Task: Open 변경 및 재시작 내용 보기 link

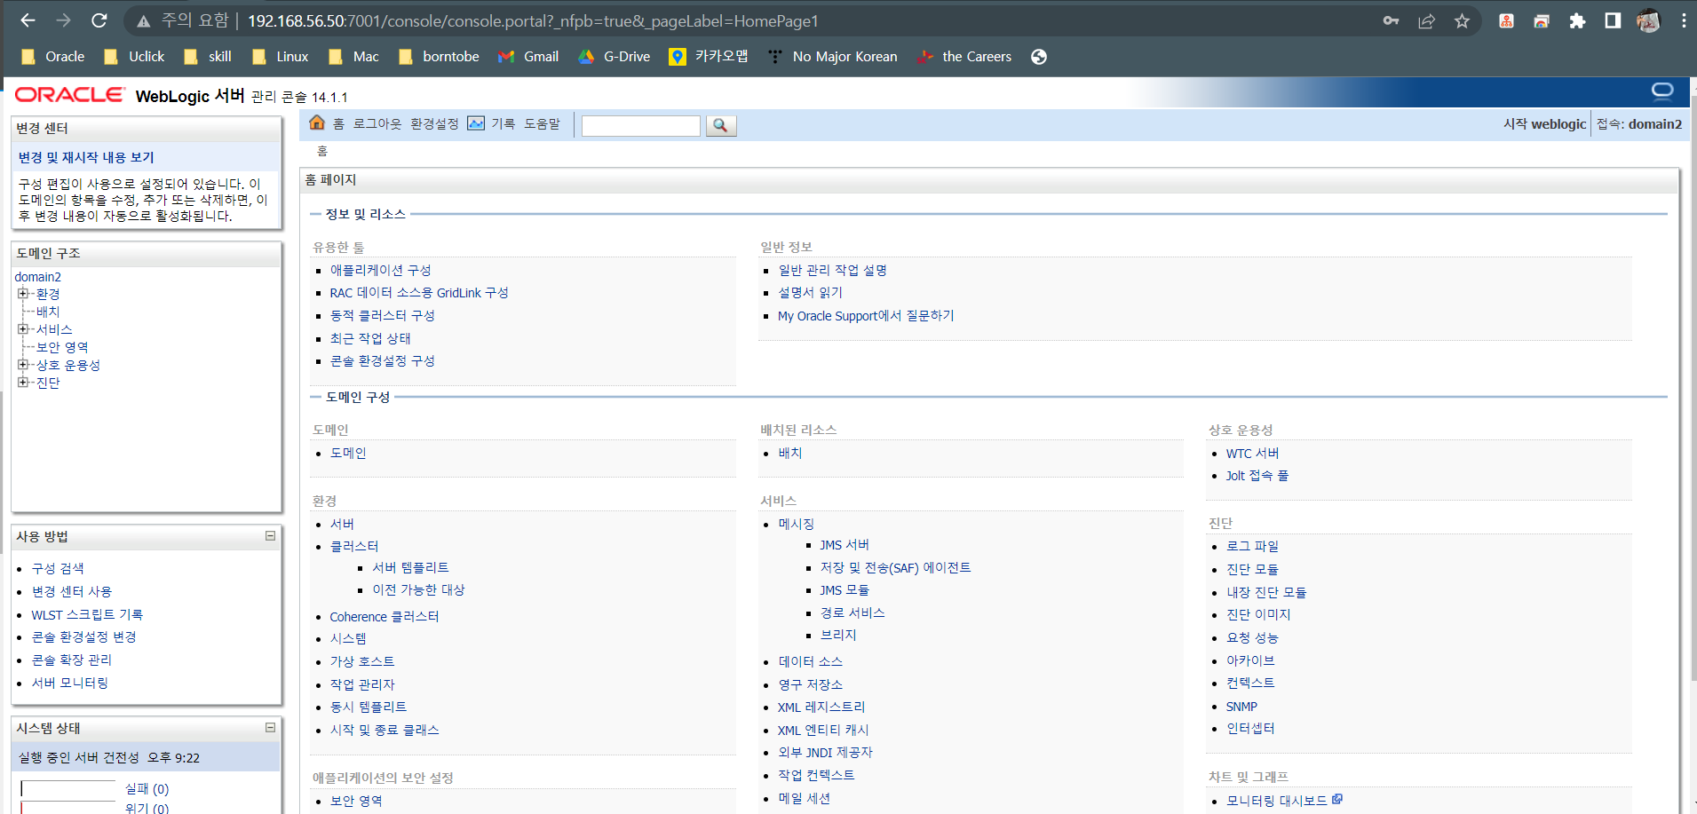Action: 86,157
